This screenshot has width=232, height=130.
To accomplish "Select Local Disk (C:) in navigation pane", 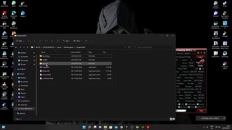I will tap(25, 101).
